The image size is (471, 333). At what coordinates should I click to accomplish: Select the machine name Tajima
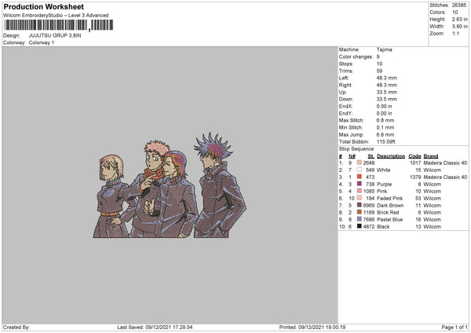pos(384,49)
